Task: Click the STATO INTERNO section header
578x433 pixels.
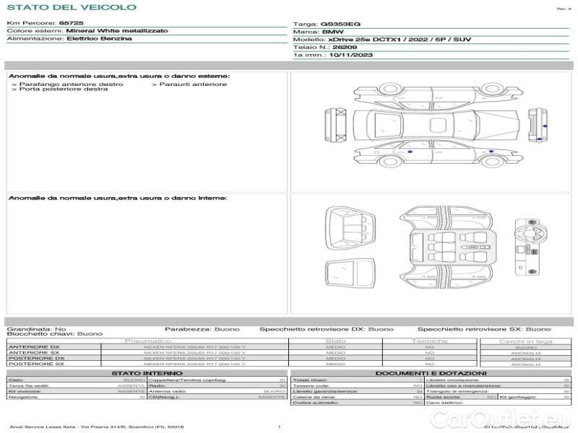Action: (147, 372)
